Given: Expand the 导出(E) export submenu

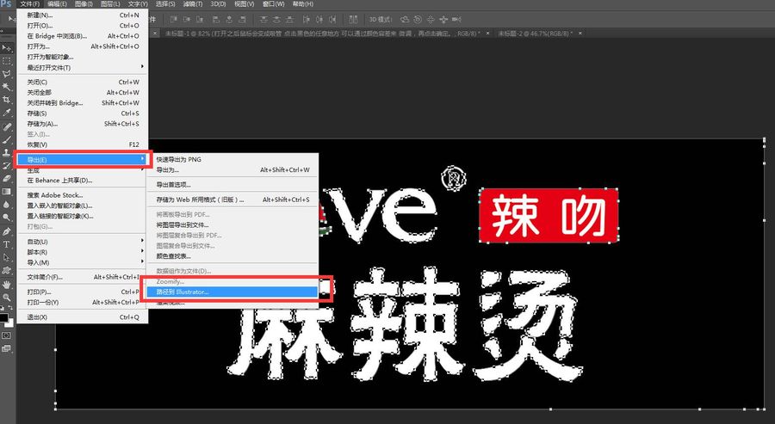Looking at the screenshot, I should point(83,159).
